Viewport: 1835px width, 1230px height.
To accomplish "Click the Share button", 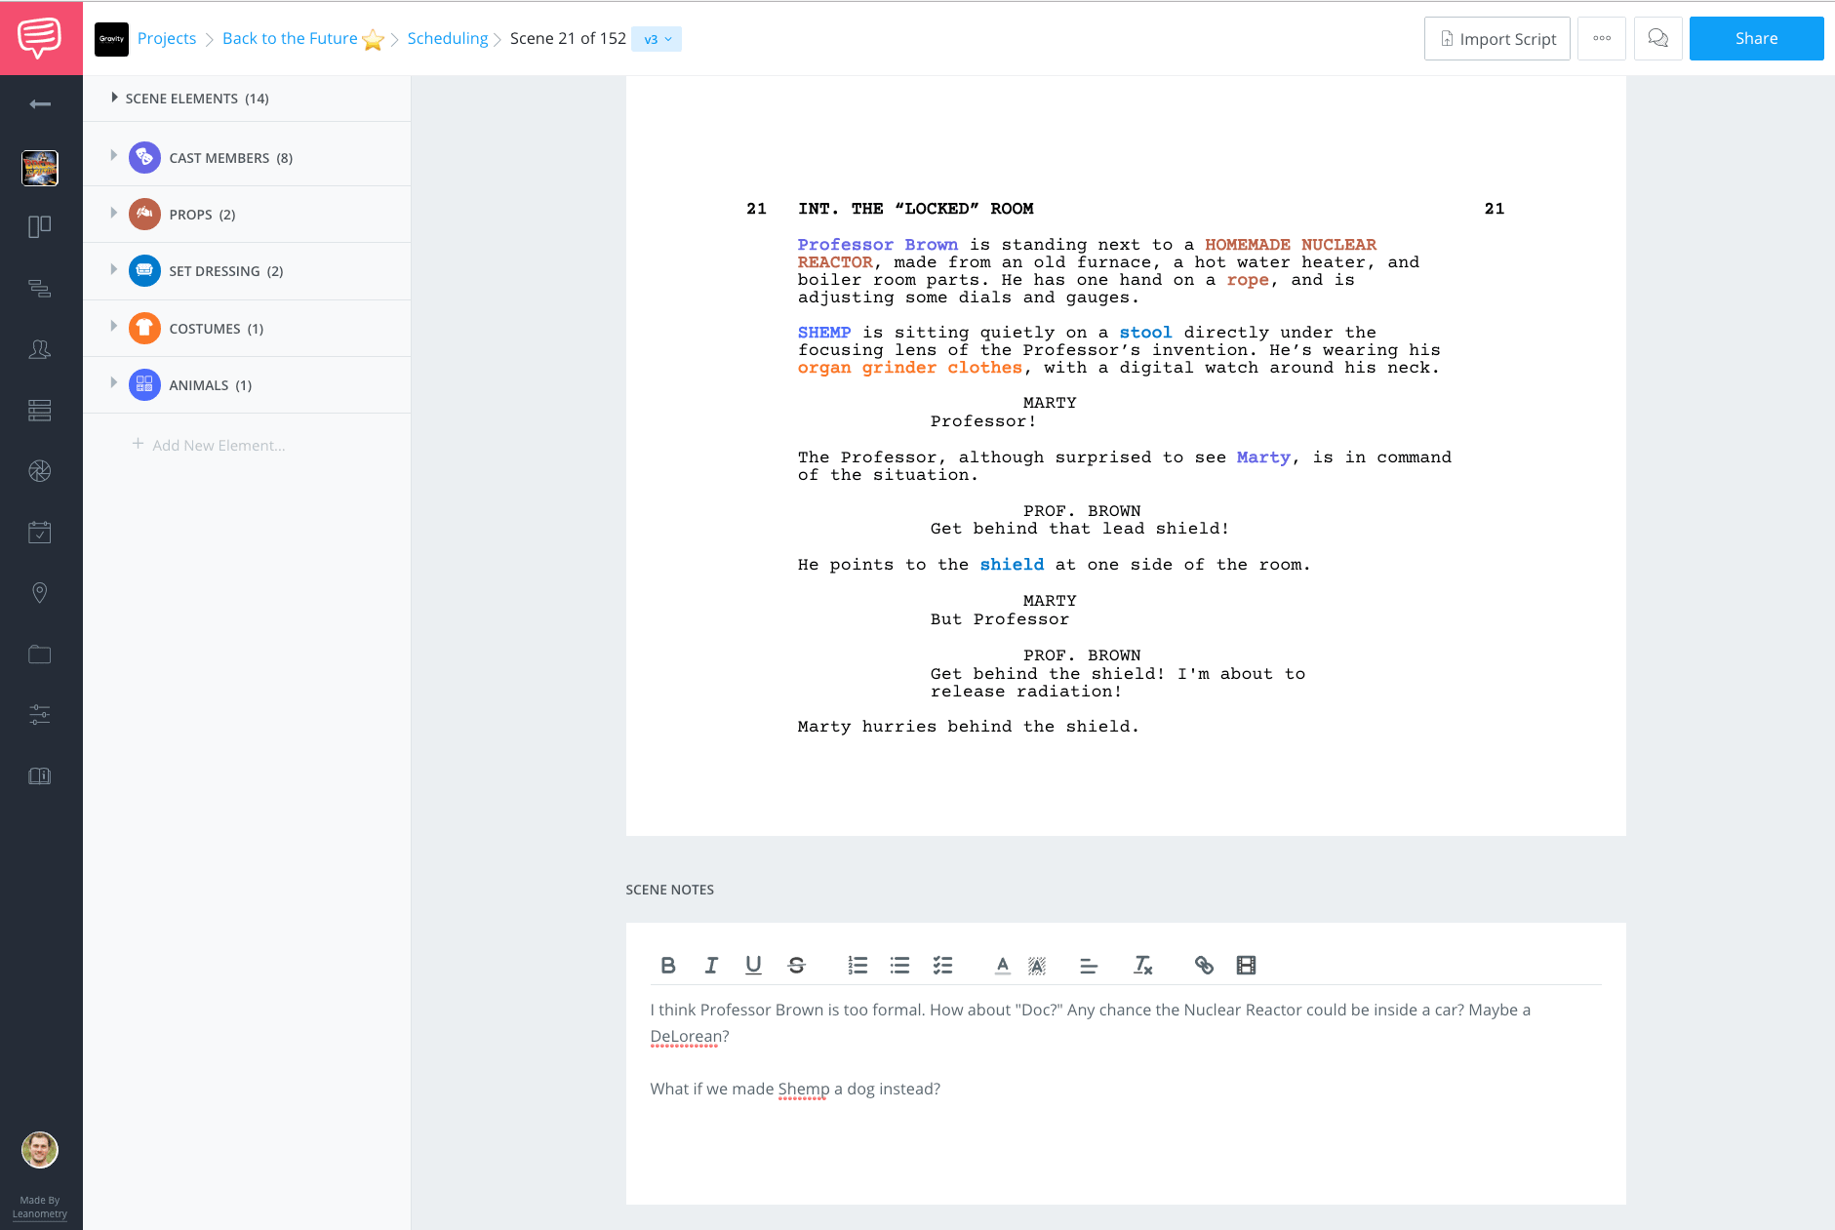I will [x=1756, y=39].
